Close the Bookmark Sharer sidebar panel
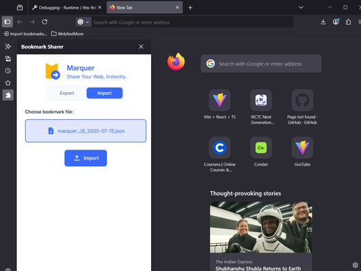The width and height of the screenshot is (361, 271). click(141, 47)
